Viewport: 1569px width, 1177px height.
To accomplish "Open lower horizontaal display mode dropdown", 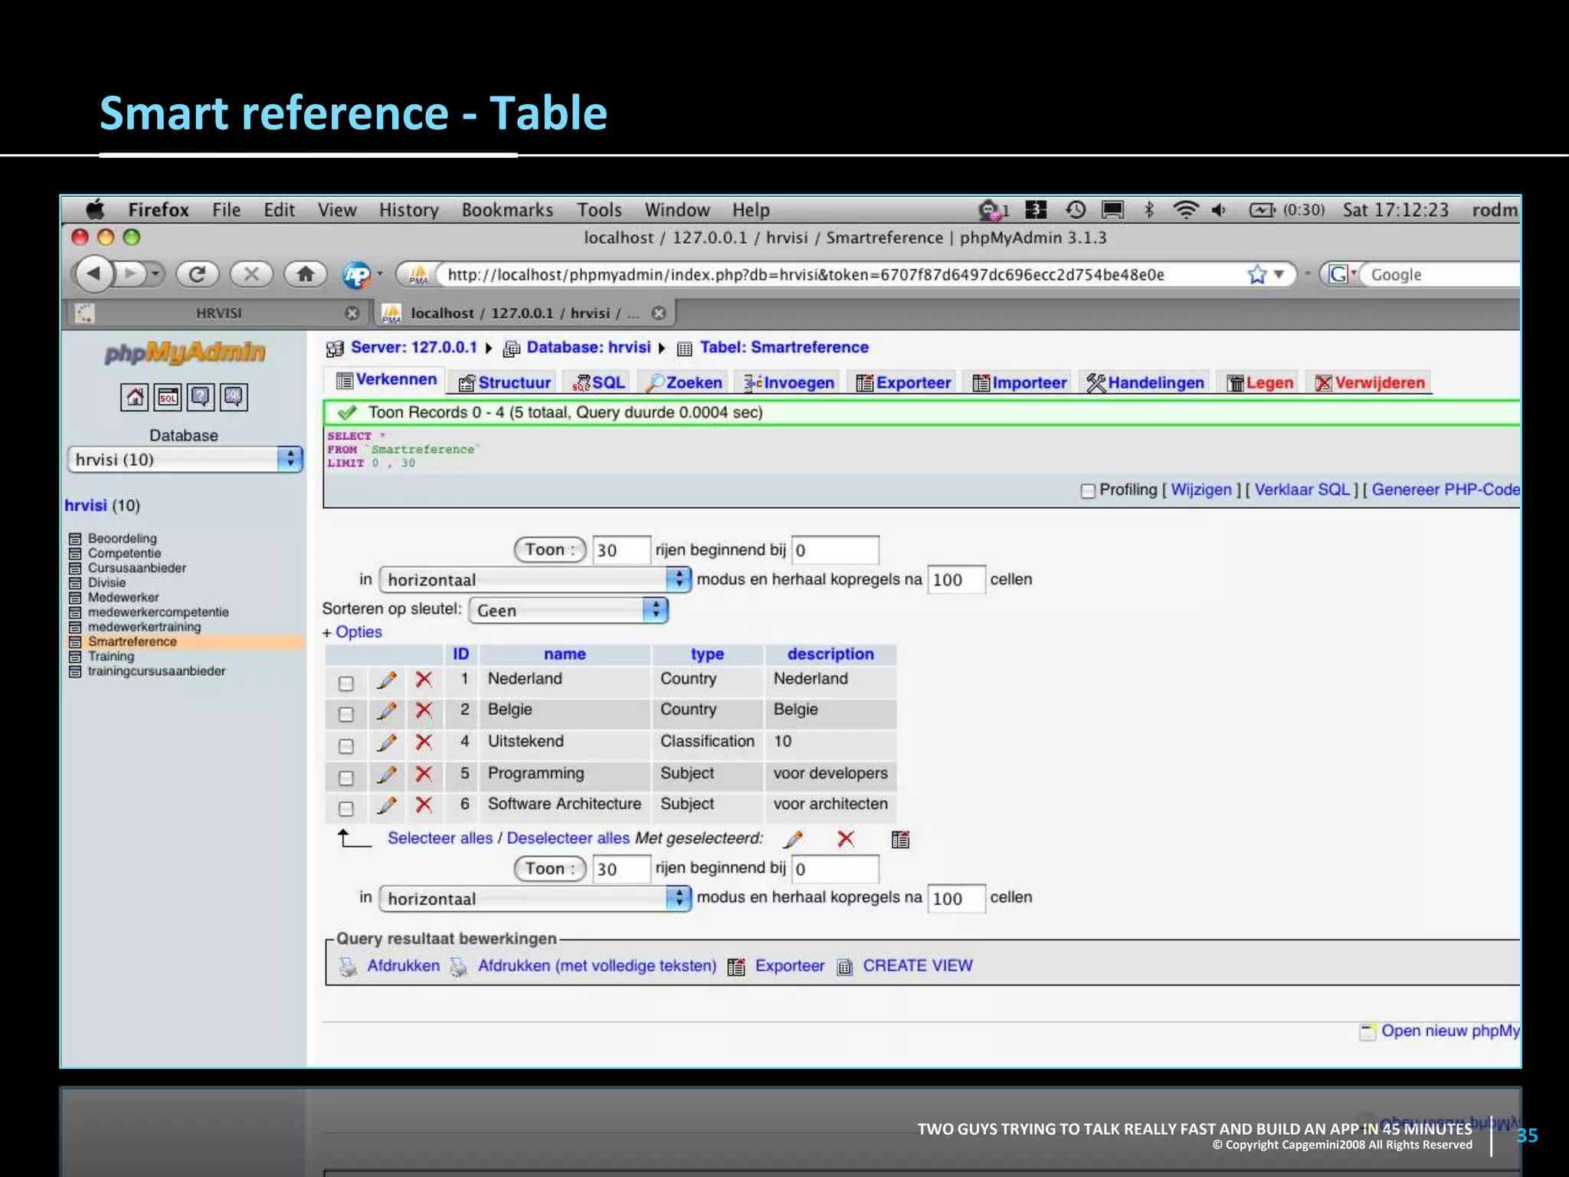I will tap(536, 898).
